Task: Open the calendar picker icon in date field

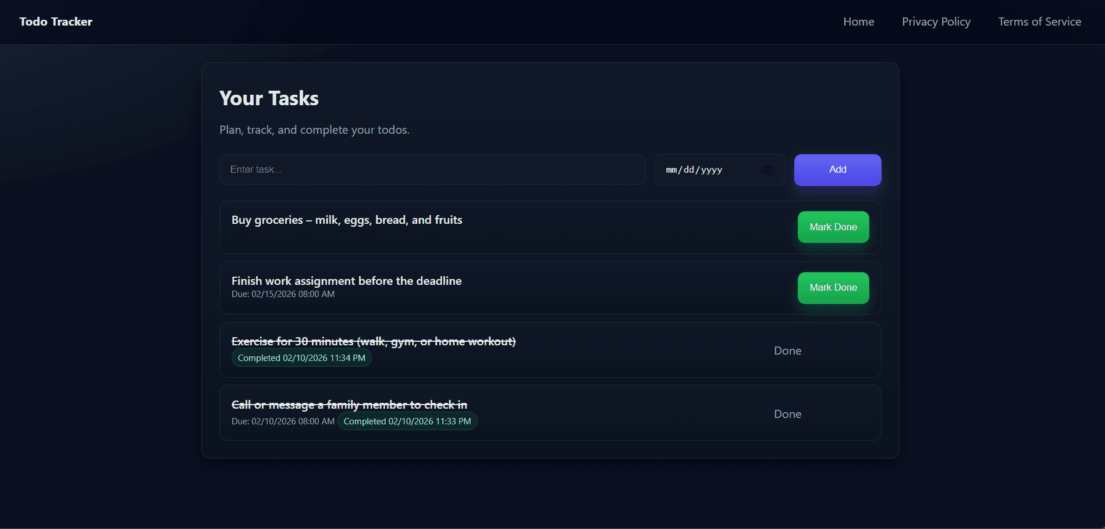Action: tap(768, 170)
